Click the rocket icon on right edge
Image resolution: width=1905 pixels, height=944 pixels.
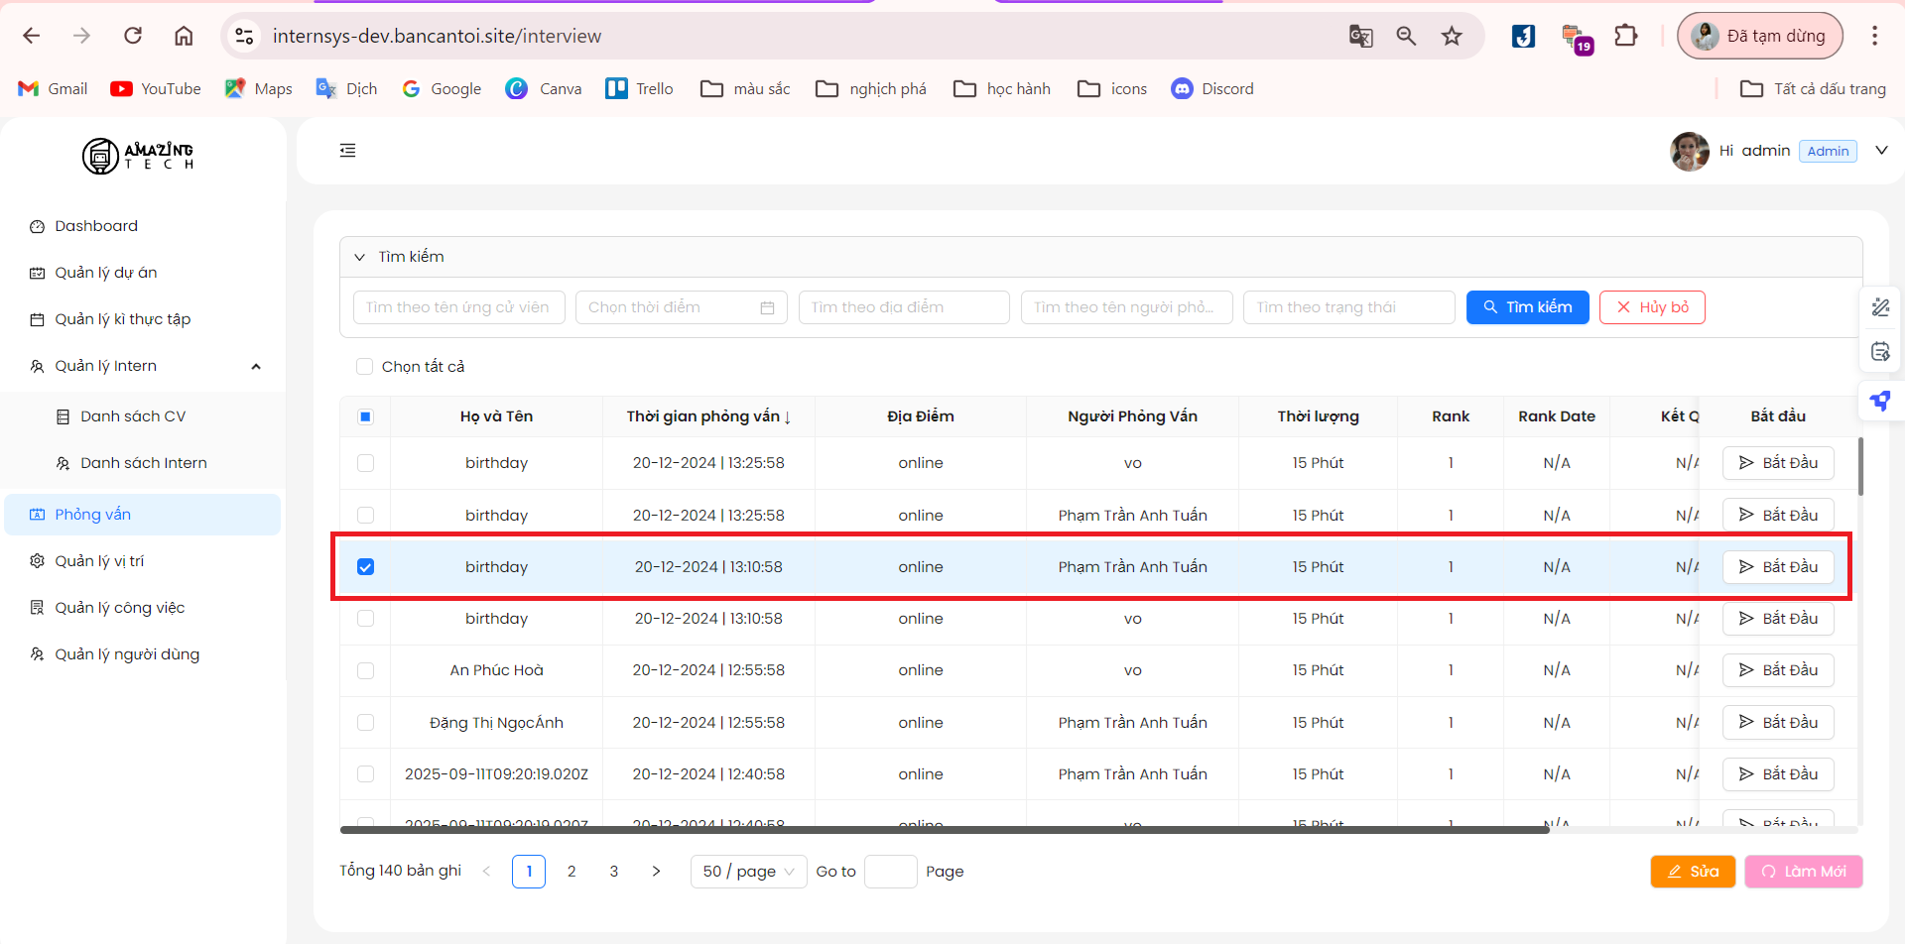pos(1880,401)
